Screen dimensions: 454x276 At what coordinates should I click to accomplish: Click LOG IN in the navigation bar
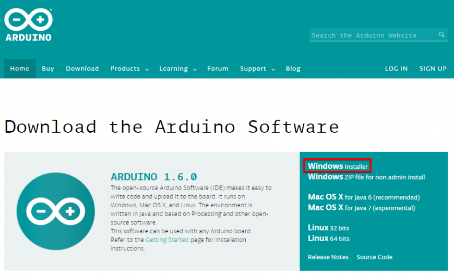pyautogui.click(x=396, y=69)
